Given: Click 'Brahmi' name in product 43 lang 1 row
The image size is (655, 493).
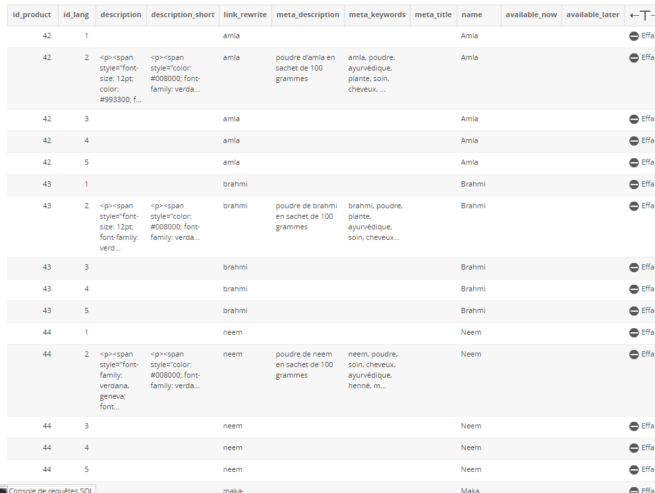Looking at the screenshot, I should pos(473,185).
